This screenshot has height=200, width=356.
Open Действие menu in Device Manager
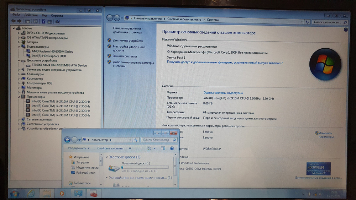31,15
